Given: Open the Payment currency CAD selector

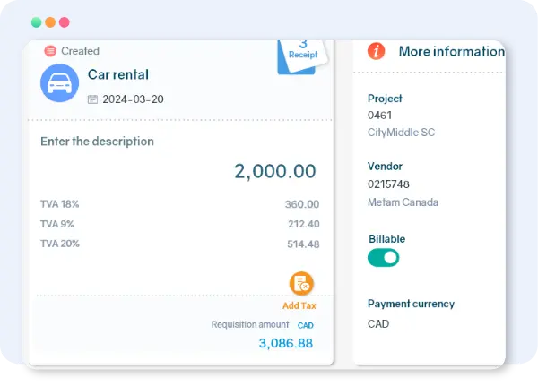Looking at the screenshot, I should pyautogui.click(x=380, y=323).
